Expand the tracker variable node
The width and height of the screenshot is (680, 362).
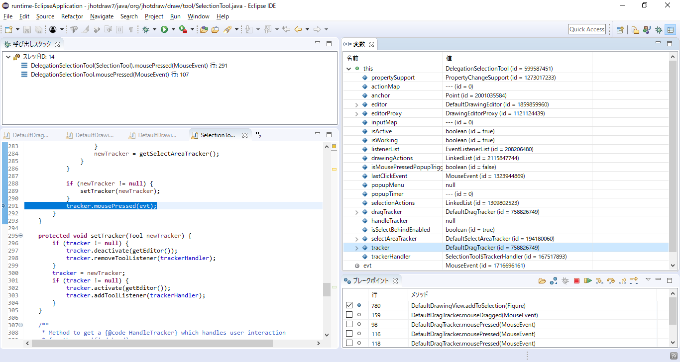(x=356, y=248)
